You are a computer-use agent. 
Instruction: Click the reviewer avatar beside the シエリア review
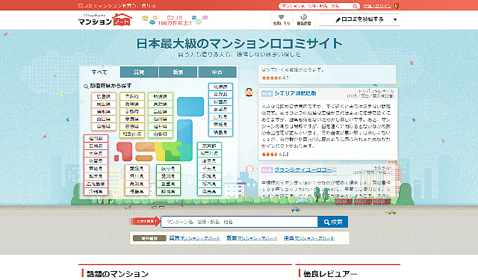(249, 92)
